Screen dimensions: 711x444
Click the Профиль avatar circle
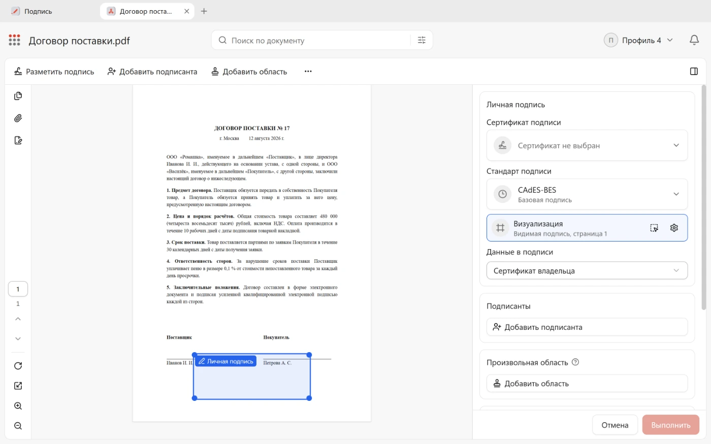click(611, 40)
